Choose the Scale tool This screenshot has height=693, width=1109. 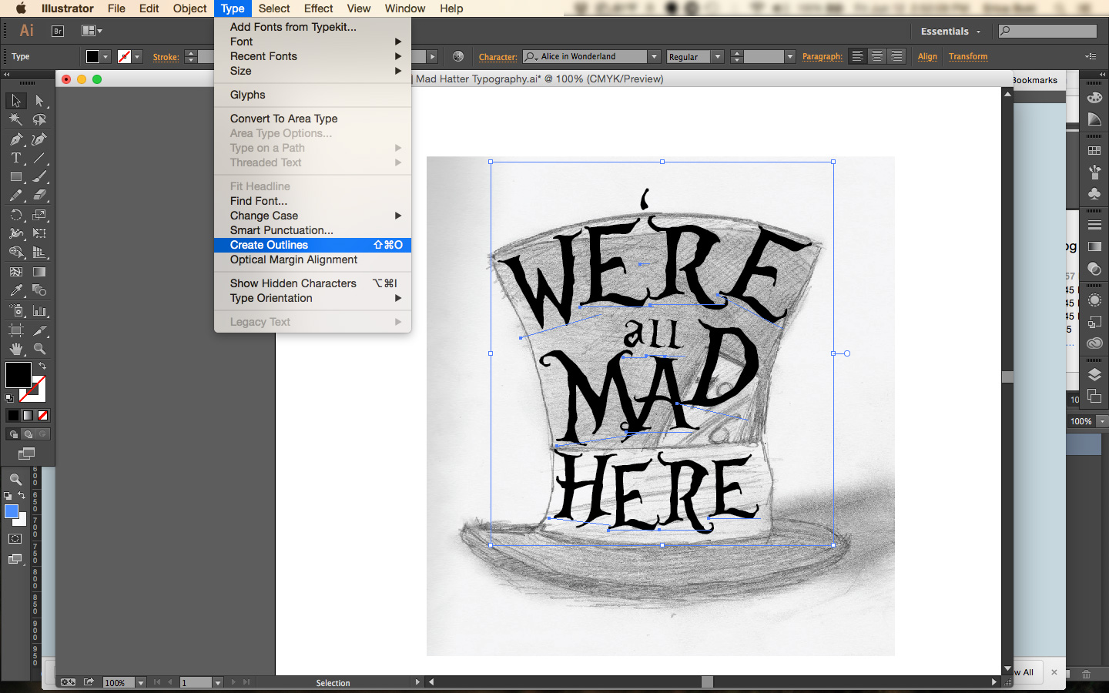39,215
